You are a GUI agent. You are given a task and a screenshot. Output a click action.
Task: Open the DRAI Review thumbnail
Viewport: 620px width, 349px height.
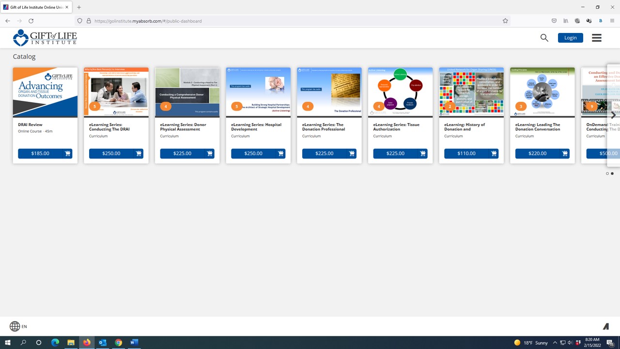[45, 92]
